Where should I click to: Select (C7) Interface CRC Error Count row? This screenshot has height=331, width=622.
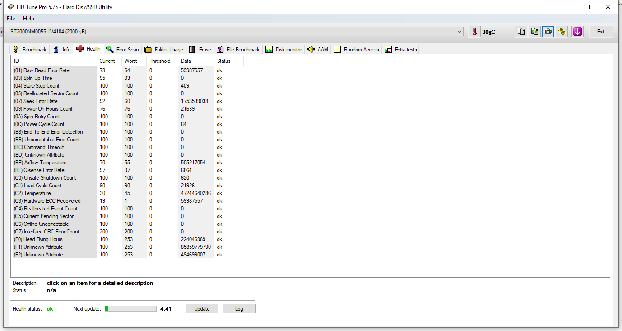pos(128,232)
